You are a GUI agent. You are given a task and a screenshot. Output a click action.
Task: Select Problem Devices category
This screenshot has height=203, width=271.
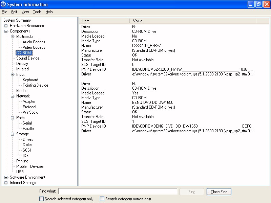coord(30,166)
